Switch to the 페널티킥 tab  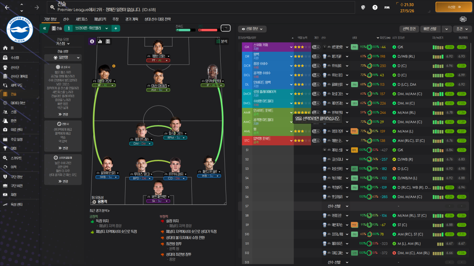pyautogui.click(x=100, y=19)
